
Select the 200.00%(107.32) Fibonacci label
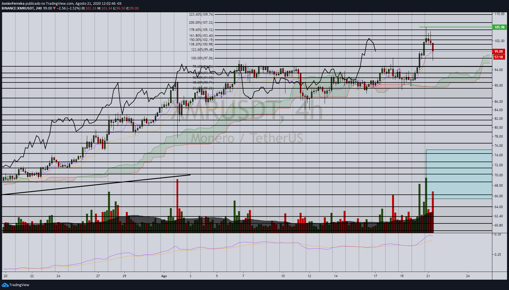201,23
